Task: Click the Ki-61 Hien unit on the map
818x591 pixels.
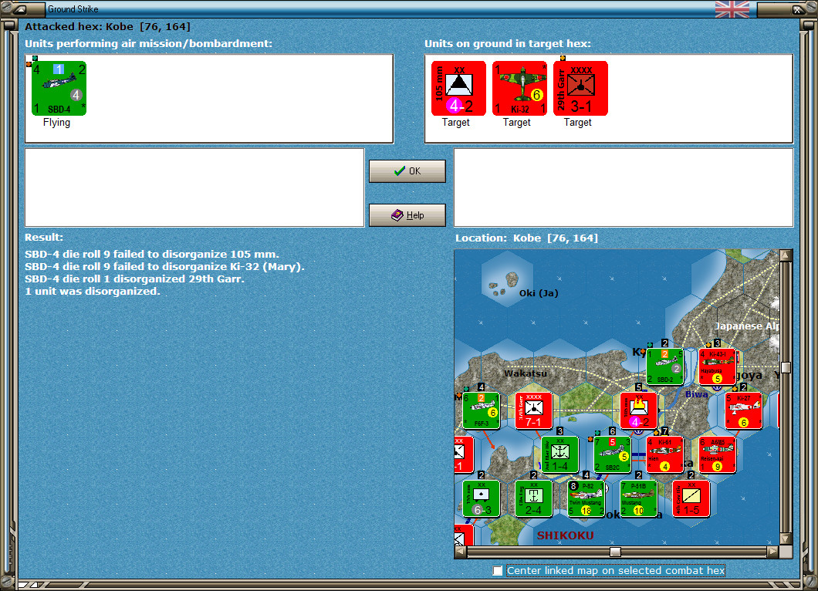Action: tap(664, 454)
